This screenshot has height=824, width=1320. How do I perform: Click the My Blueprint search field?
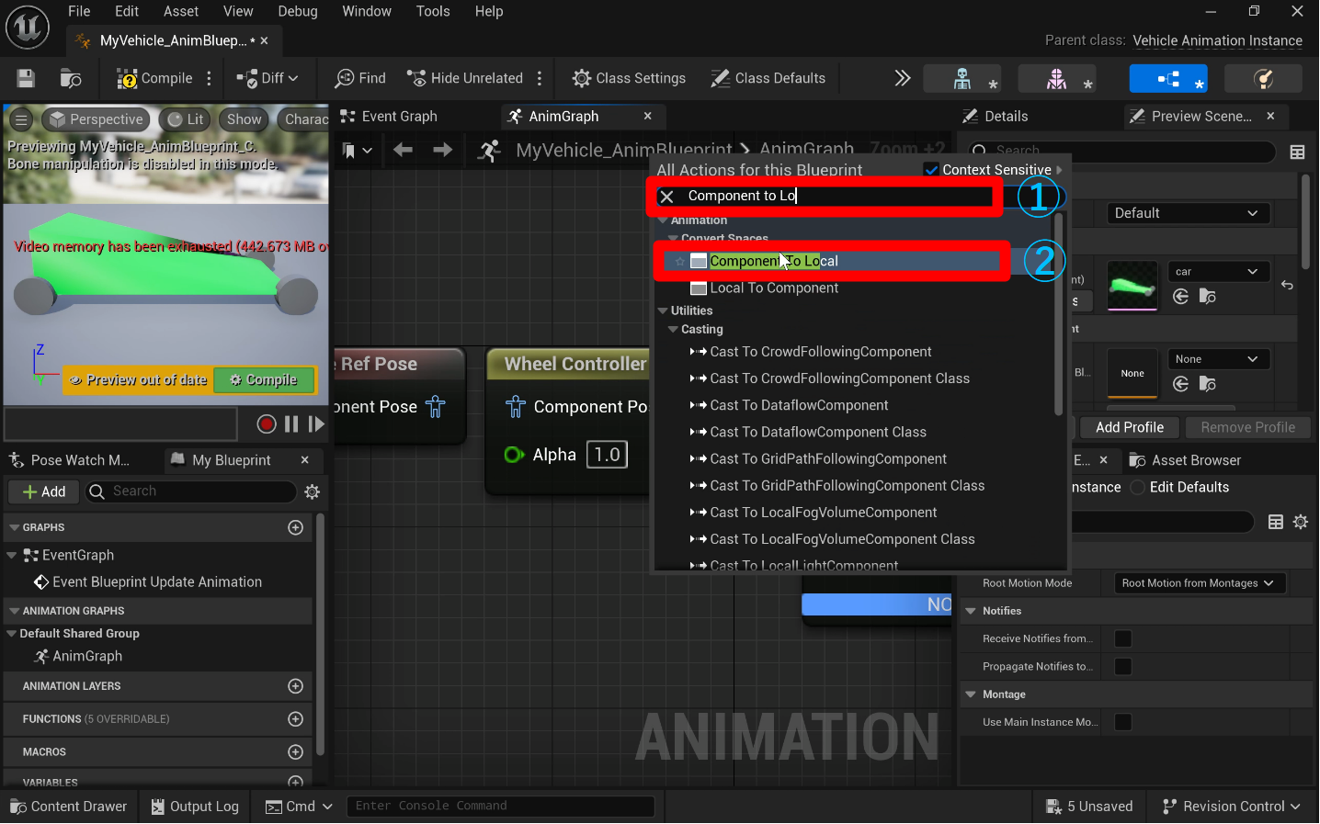[x=191, y=492]
